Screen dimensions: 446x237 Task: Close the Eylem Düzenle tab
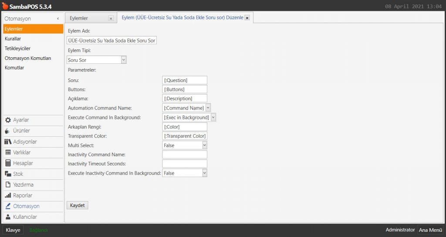tap(247, 18)
